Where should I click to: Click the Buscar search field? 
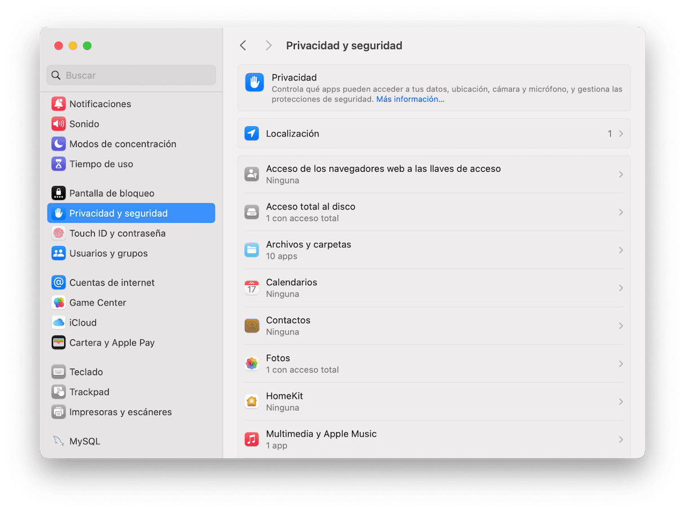tap(131, 75)
